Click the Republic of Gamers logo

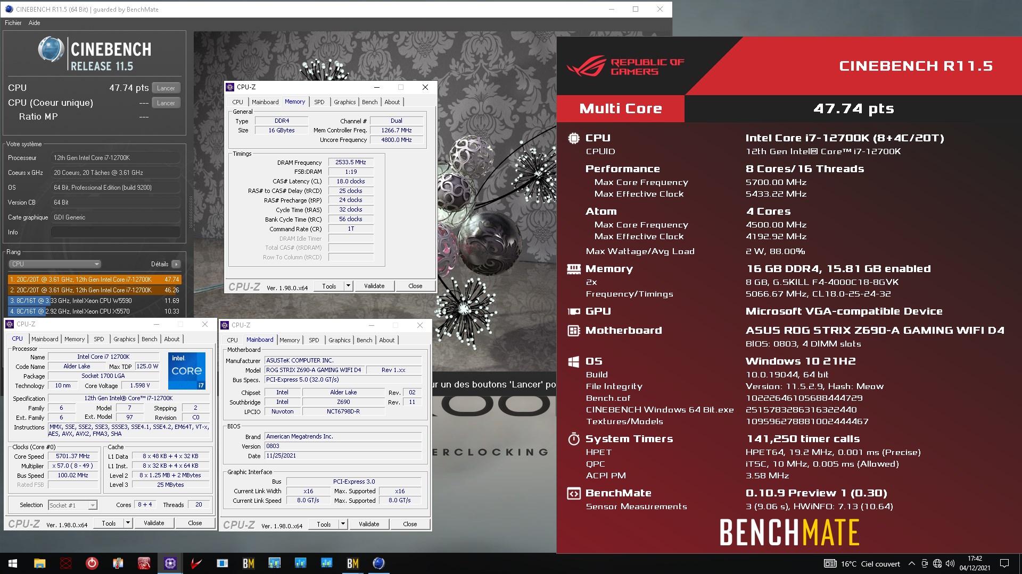[x=626, y=66]
